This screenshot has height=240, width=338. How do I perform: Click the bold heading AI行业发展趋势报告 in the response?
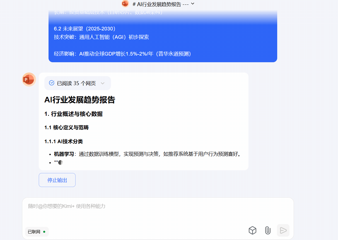point(79,100)
